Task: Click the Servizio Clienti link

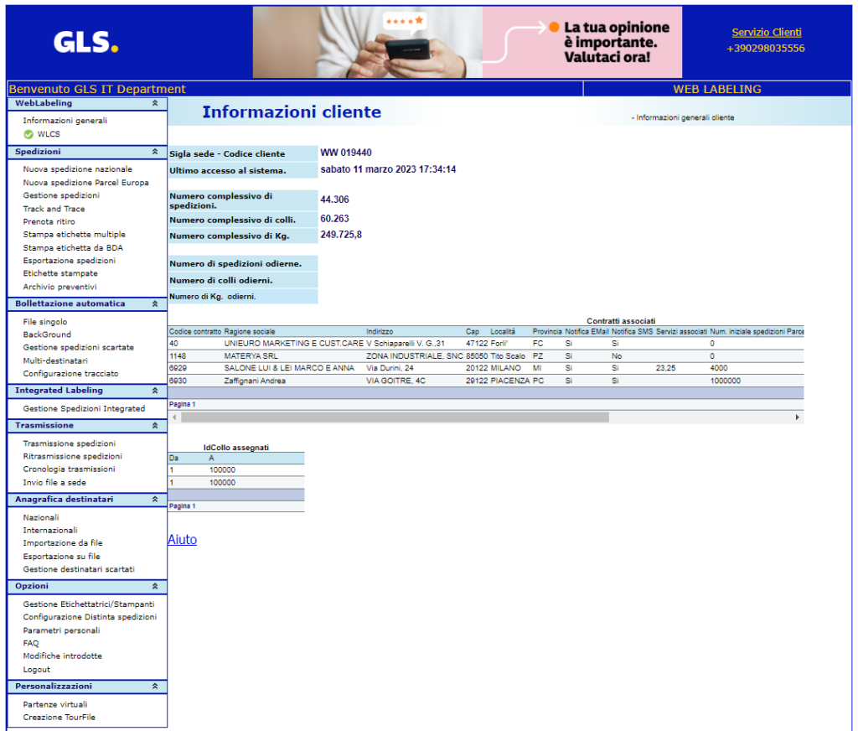Action: [766, 33]
